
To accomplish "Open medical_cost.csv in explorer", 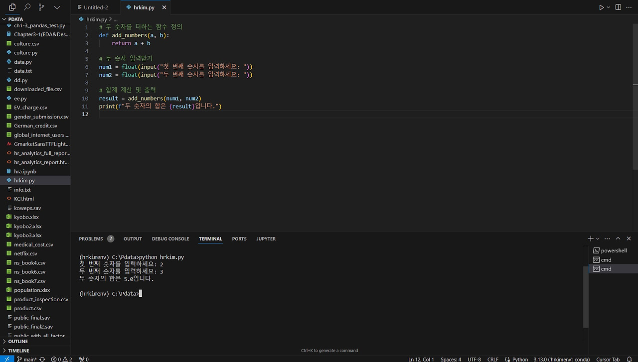I will coord(35,244).
